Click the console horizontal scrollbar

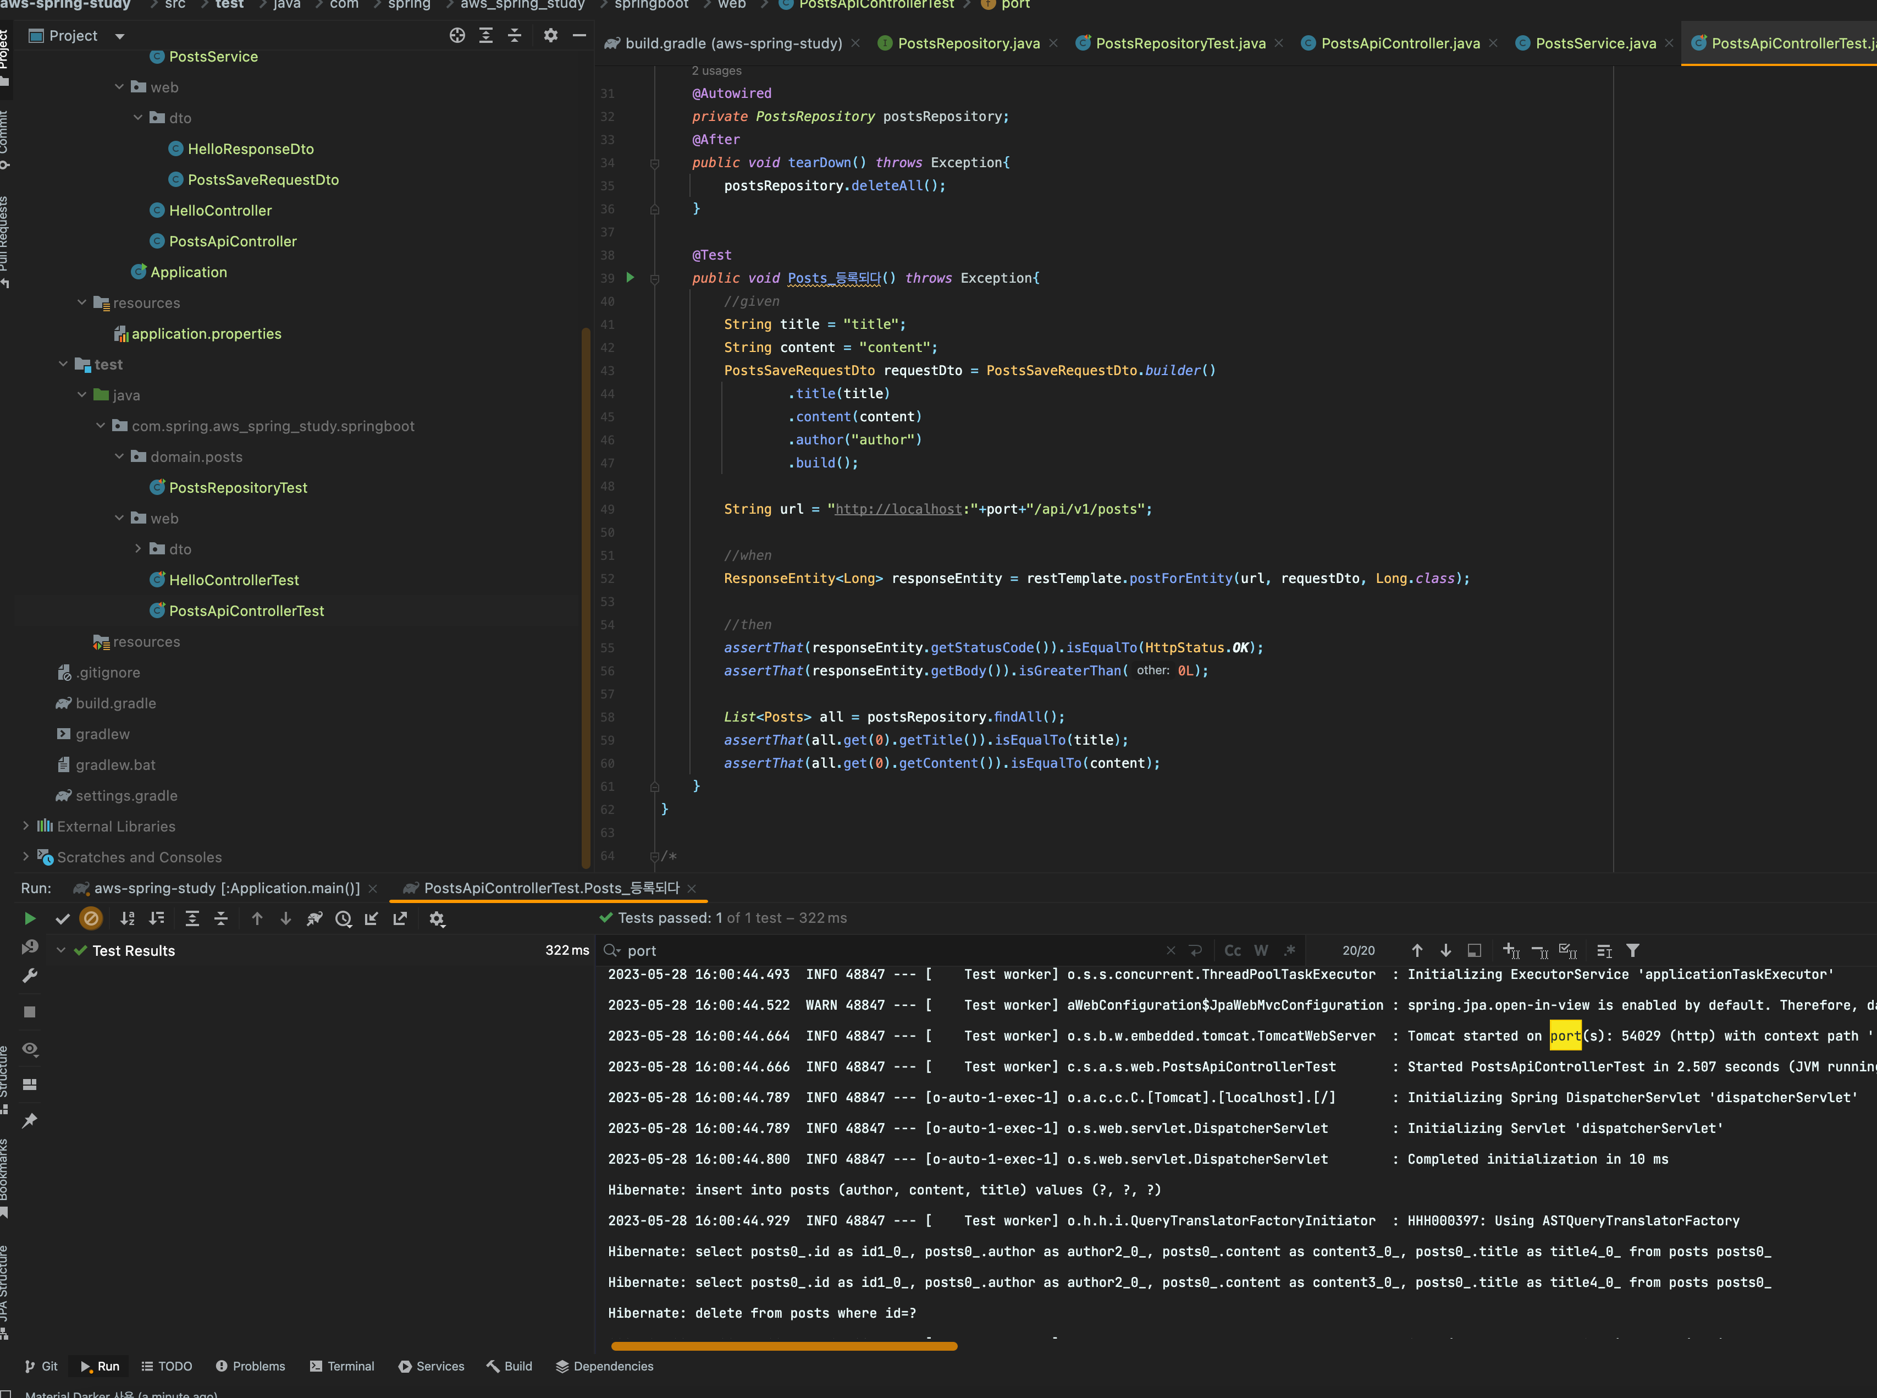click(784, 1346)
